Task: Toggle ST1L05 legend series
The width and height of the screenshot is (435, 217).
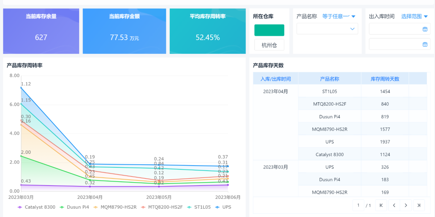Action: click(x=199, y=207)
